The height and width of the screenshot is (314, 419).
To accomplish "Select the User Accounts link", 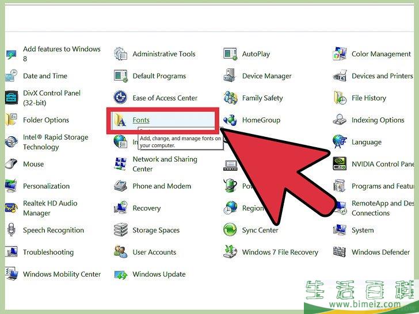I will pos(154,252).
